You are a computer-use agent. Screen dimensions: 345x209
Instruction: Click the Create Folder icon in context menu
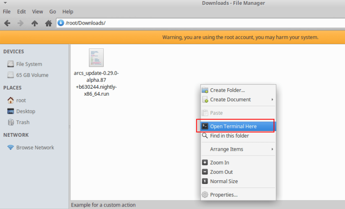205,90
